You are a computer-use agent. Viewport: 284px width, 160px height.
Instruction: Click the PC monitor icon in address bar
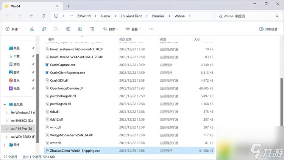tap(56, 16)
